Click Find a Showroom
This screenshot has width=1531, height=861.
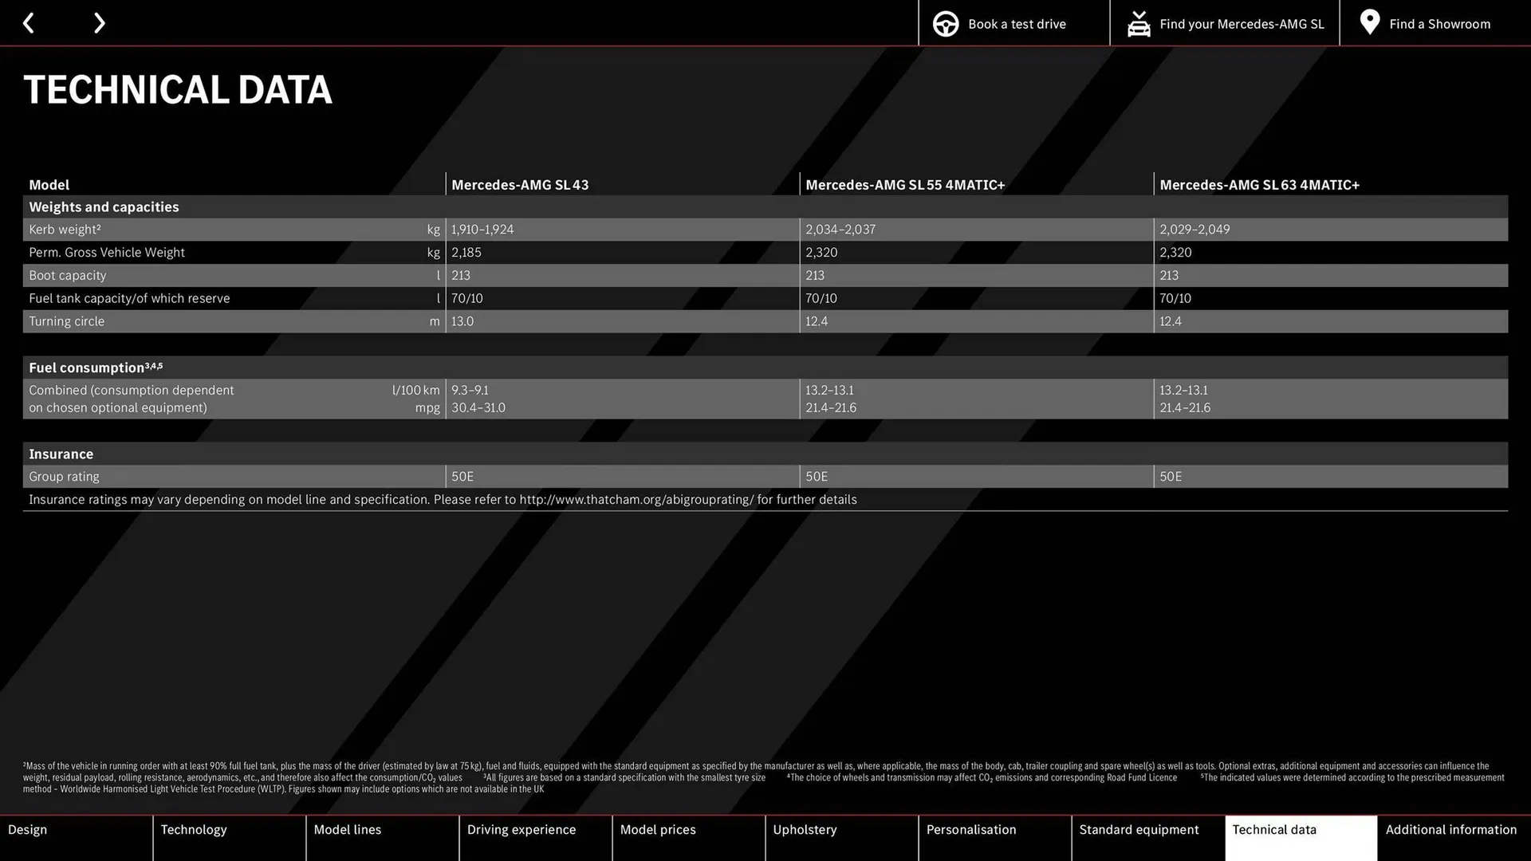point(1439,23)
